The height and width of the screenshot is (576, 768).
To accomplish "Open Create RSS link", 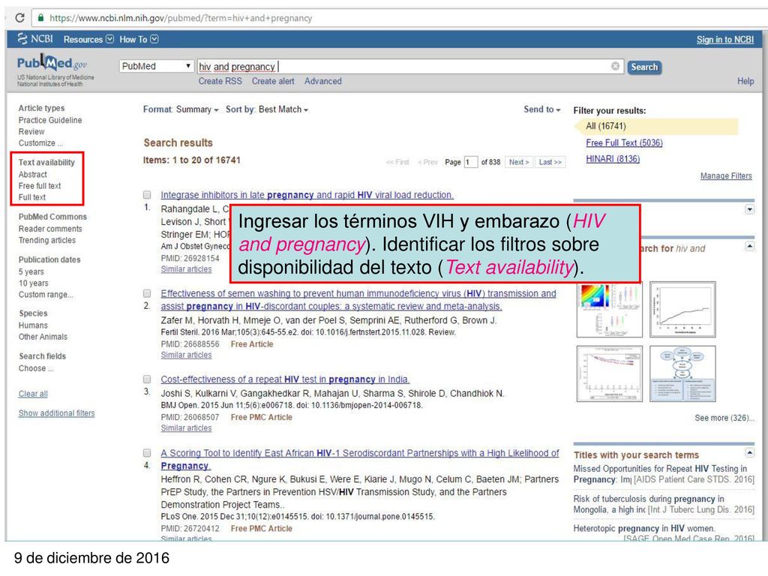I will [x=220, y=81].
